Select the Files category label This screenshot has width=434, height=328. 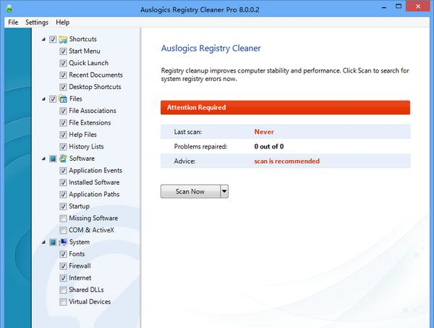[76, 98]
